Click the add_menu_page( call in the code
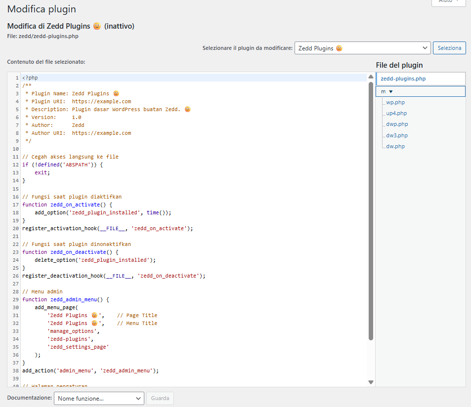This screenshot has width=471, height=407. [56, 307]
